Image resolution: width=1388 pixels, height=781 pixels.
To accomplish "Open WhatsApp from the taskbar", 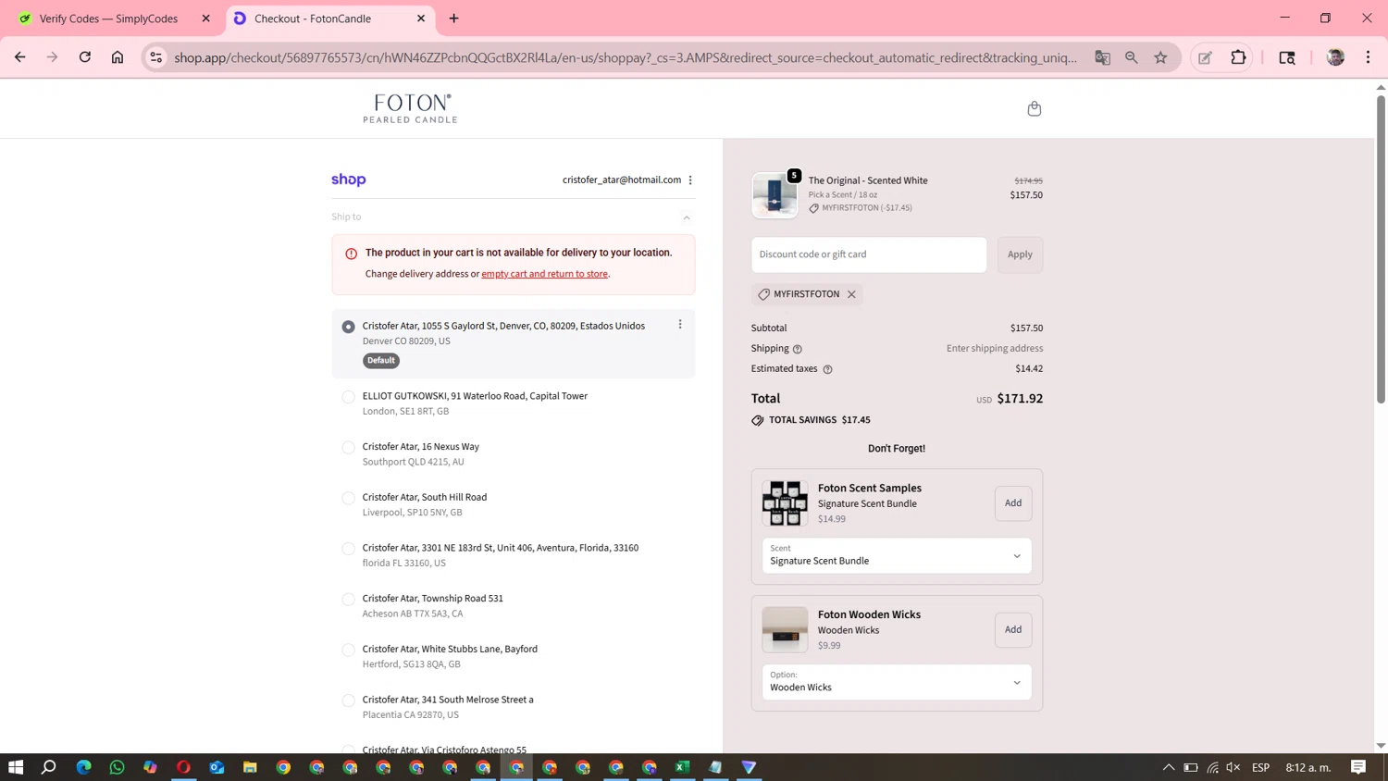I will [x=117, y=767].
